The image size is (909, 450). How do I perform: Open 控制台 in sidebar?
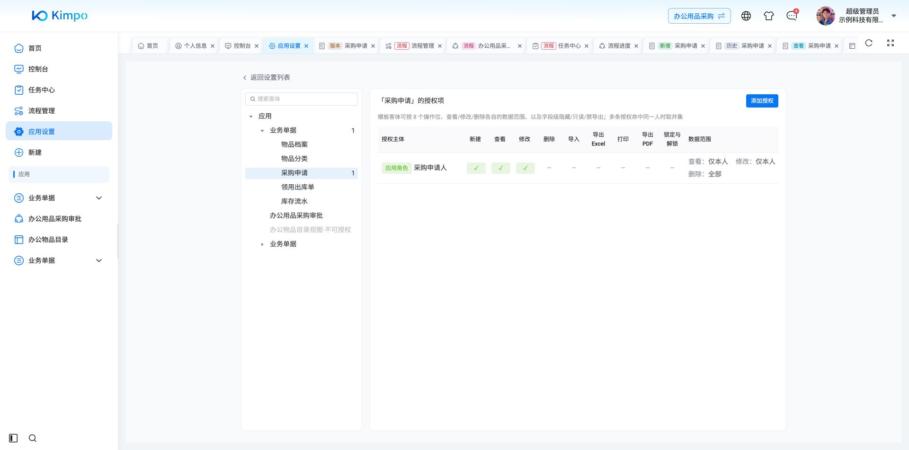point(59,69)
